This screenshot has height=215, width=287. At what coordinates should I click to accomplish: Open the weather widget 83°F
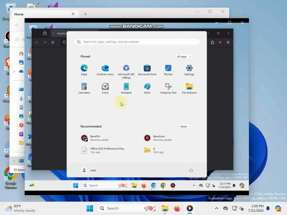20,208
